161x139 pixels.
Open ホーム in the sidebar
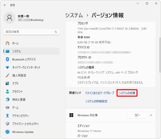(32, 43)
